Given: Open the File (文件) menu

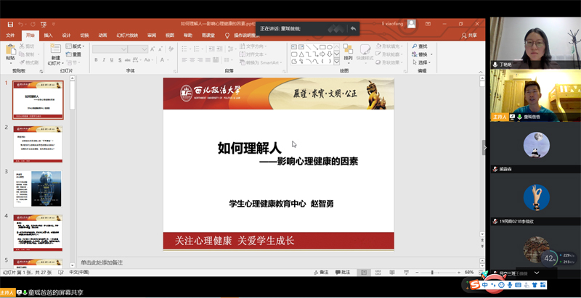Looking at the screenshot, I should 10,35.
